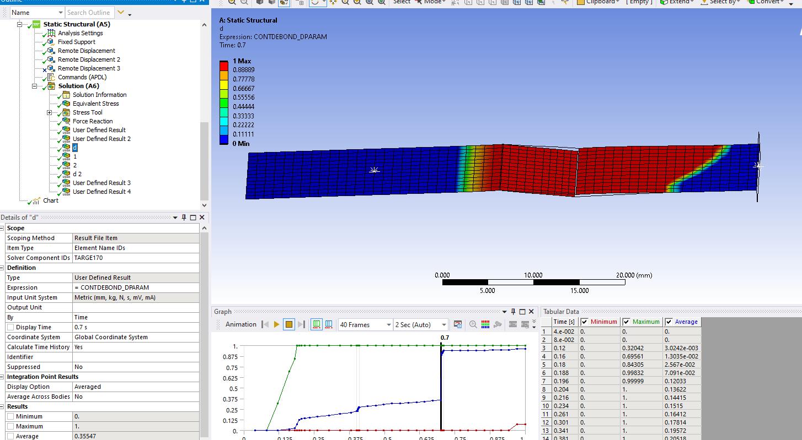Select Distributed animation mode icon
The height and width of the screenshot is (440, 802).
[317, 324]
